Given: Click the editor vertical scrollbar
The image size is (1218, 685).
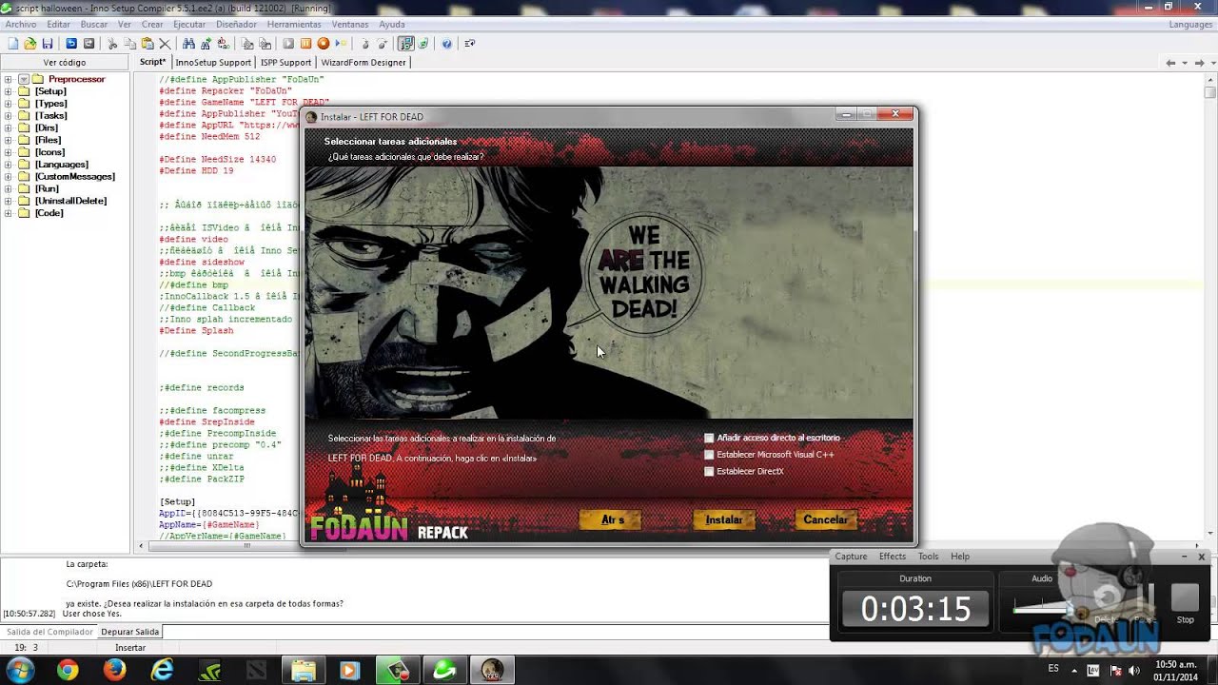Looking at the screenshot, I should (1209, 309).
